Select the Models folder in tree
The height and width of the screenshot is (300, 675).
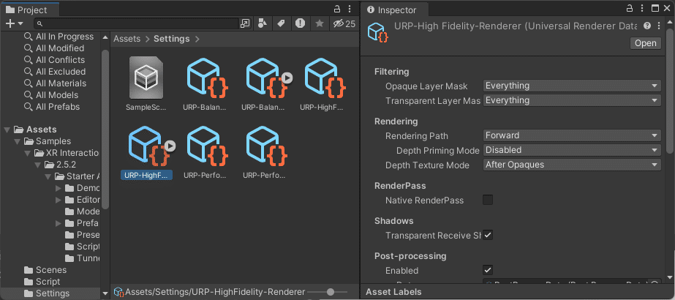point(82,211)
